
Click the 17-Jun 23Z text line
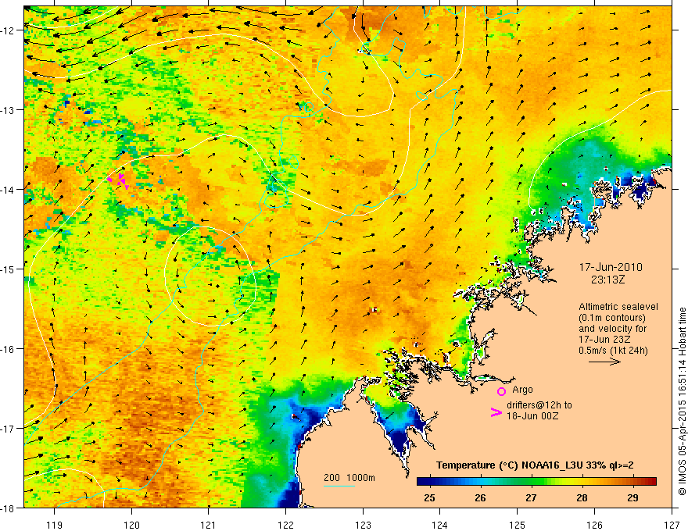pyautogui.click(x=604, y=340)
